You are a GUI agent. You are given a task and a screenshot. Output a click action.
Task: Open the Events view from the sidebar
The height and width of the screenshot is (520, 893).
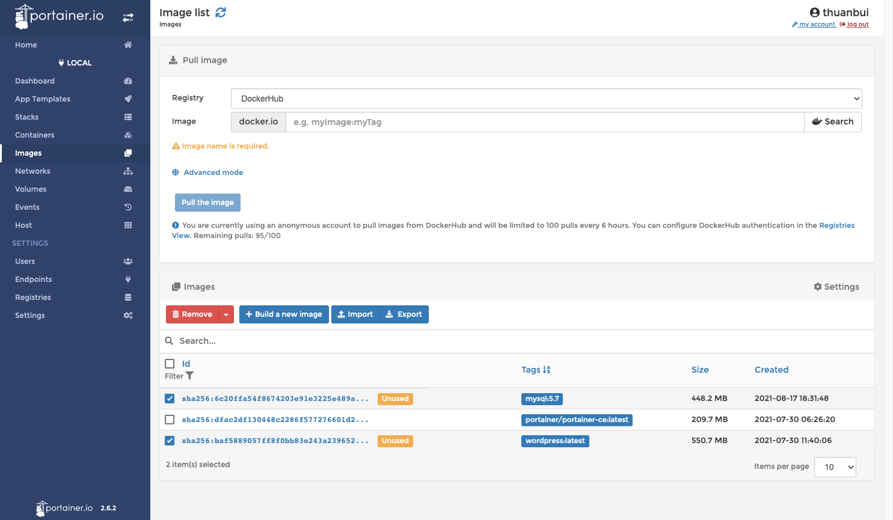click(x=27, y=207)
